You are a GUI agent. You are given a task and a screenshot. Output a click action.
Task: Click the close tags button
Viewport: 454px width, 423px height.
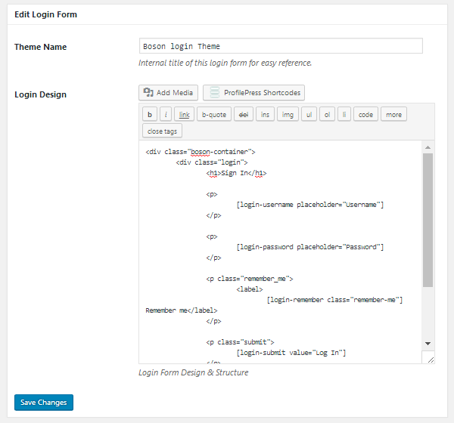pyautogui.click(x=162, y=131)
